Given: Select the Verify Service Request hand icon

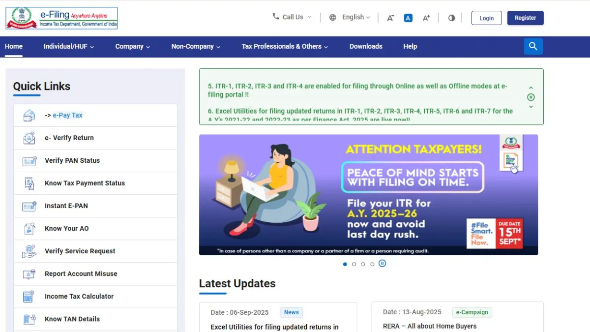Looking at the screenshot, I should [29, 251].
